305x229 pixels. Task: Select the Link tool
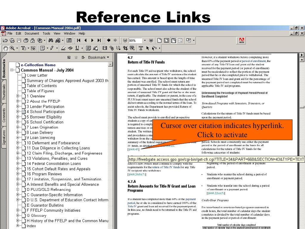(112, 48)
